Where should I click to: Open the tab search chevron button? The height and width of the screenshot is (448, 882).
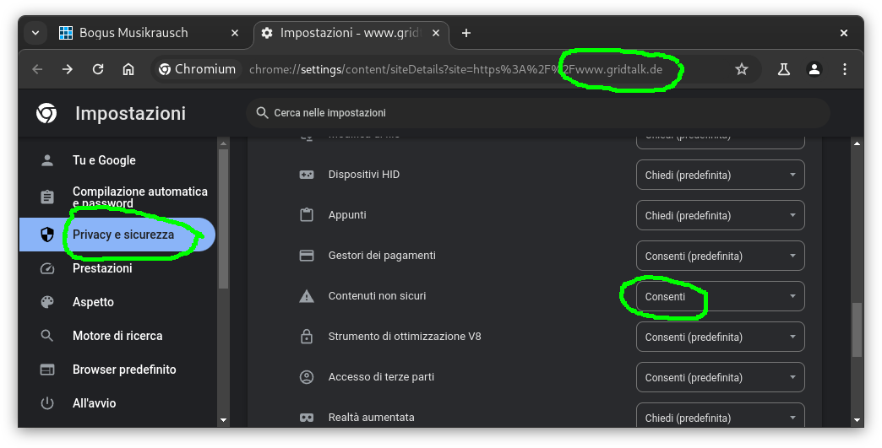[x=35, y=33]
